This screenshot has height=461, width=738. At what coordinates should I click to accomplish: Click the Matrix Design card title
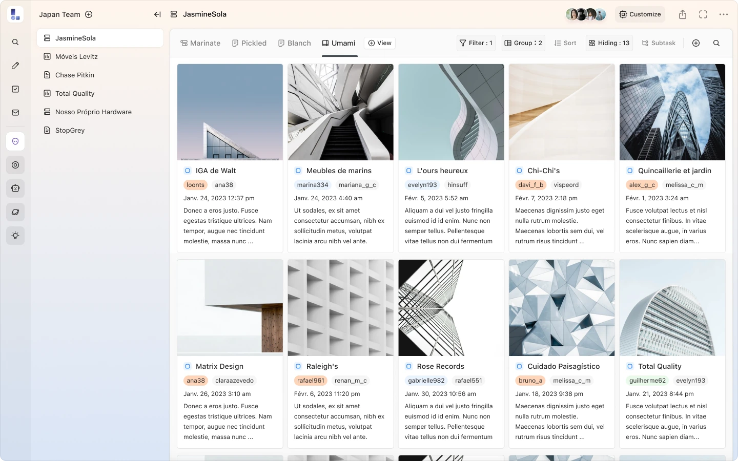219,366
